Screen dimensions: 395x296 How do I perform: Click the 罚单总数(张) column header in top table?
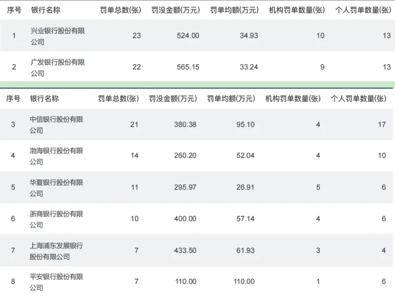click(121, 10)
